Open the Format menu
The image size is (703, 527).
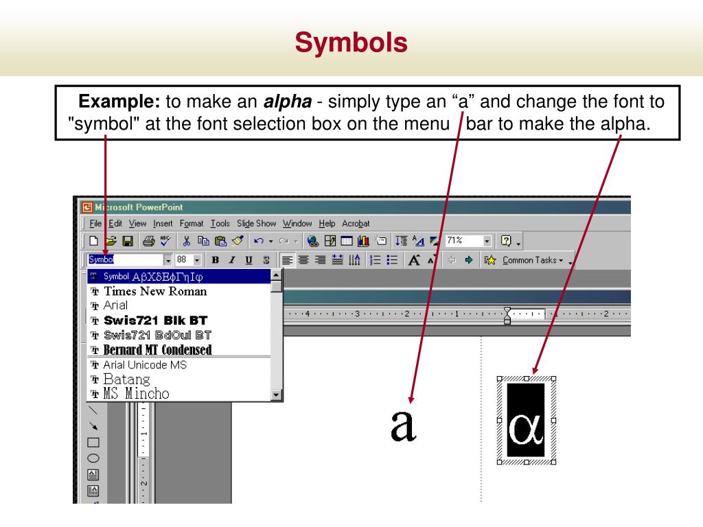click(192, 223)
